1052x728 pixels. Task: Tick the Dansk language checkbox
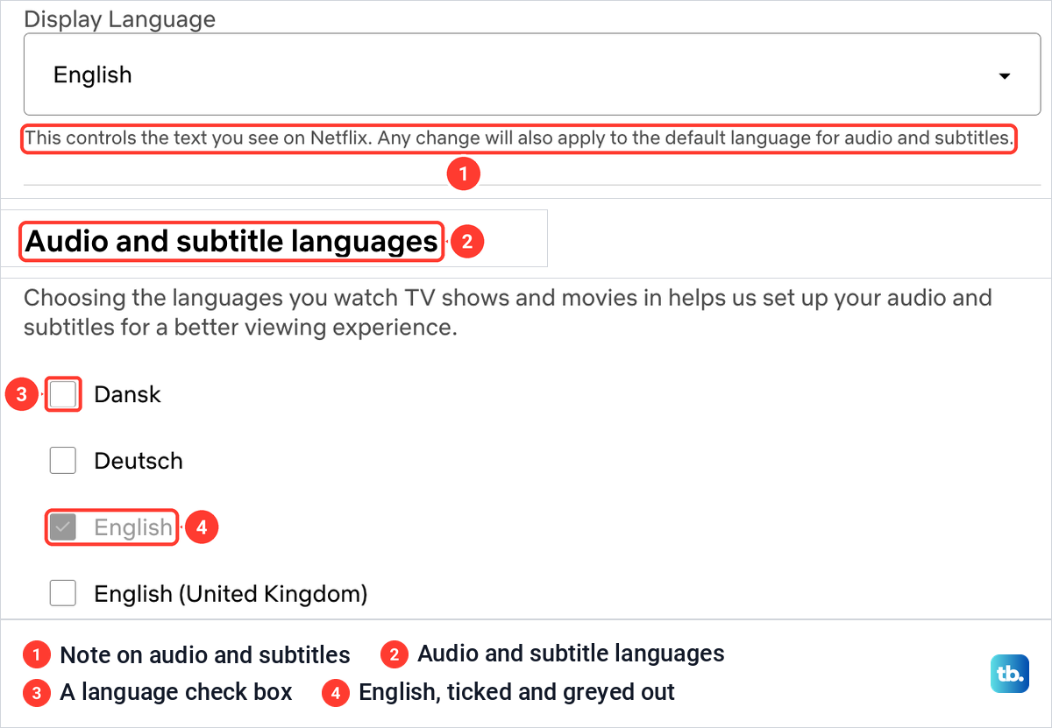pos(63,394)
